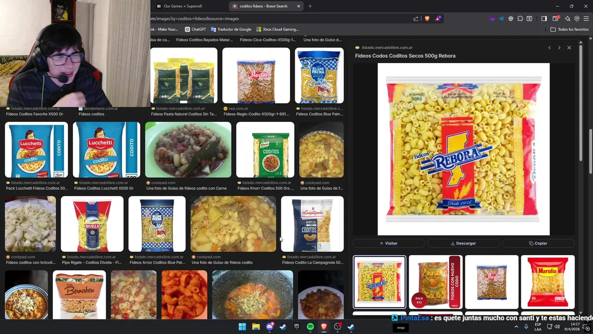Open ChatGPT bookmark
The width and height of the screenshot is (593, 334).
point(195,29)
